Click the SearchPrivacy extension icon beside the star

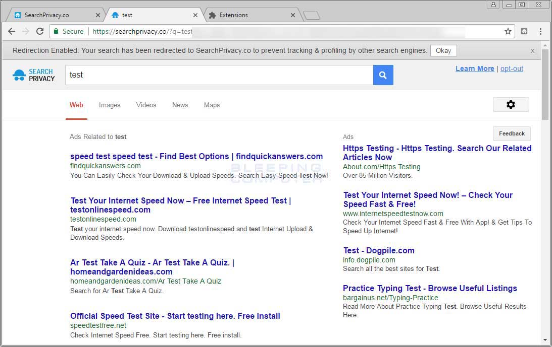[x=524, y=31]
